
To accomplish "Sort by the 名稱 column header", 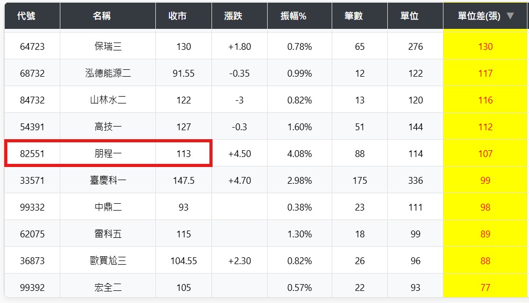I will pos(102,16).
